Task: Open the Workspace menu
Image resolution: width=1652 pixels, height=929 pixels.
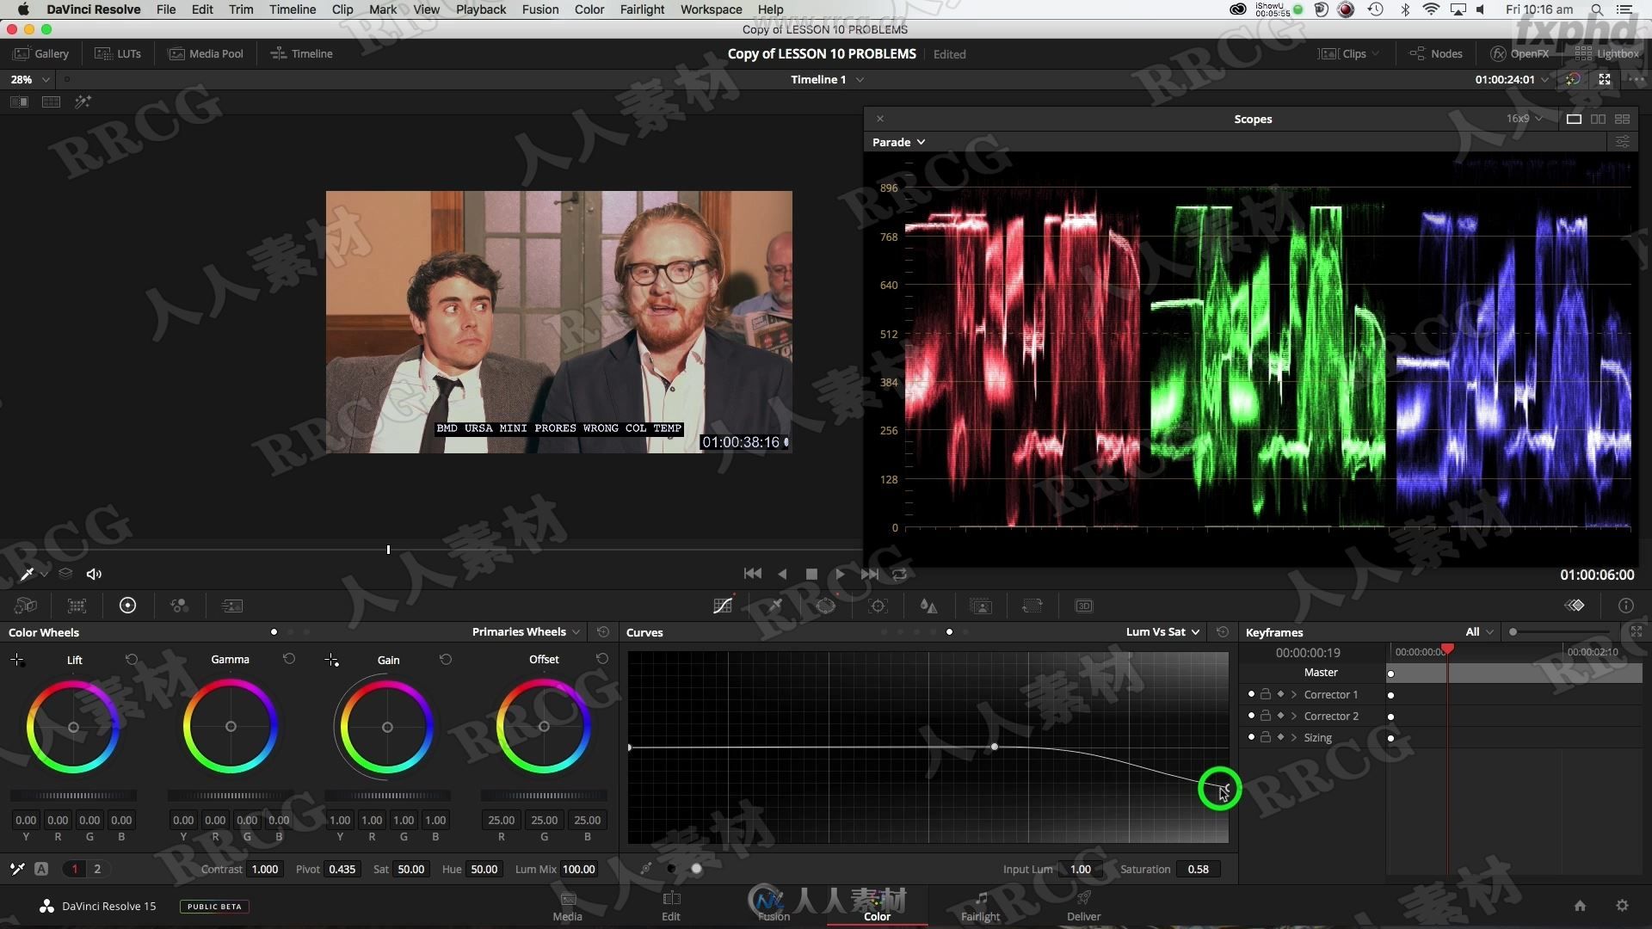Action: click(711, 9)
